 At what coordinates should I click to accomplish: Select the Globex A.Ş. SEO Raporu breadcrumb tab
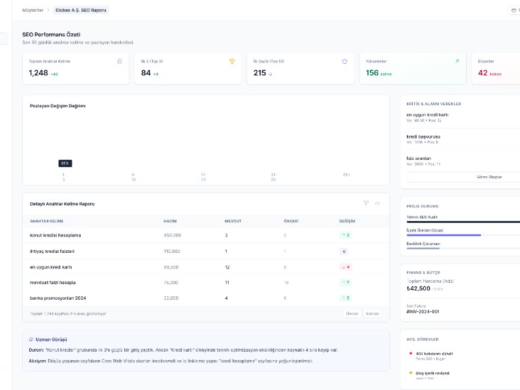pos(81,10)
